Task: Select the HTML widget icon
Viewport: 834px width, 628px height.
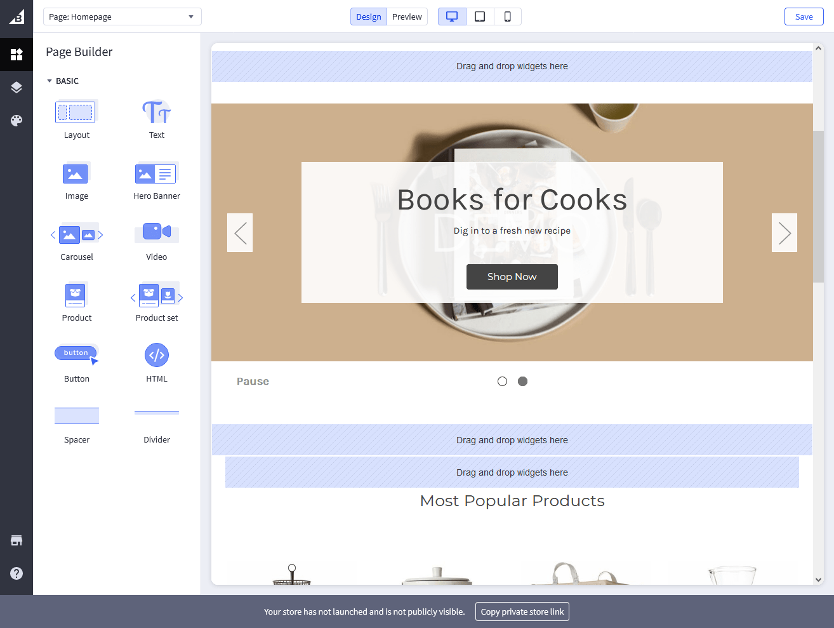Action: point(156,355)
